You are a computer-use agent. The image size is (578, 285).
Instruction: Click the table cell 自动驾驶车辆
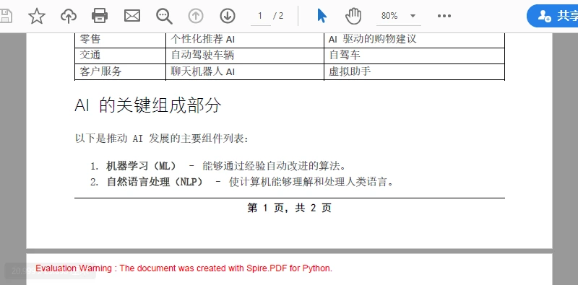pos(245,56)
